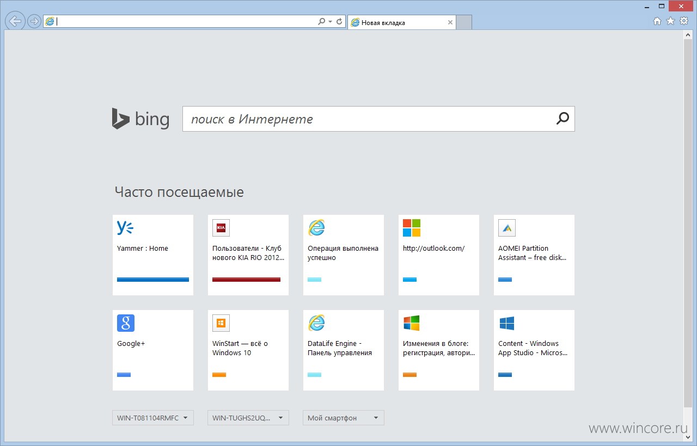Viewport: 697px width, 446px height.
Task: Click IE icon on DataLife Engine tile
Action: point(316,323)
